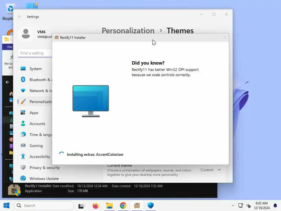Show hidden tray icons chevron
The width and height of the screenshot is (281, 211).
click(x=233, y=206)
